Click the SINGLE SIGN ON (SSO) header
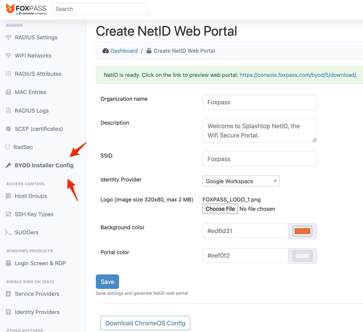Image resolution: width=363 pixels, height=332 pixels. [30, 282]
